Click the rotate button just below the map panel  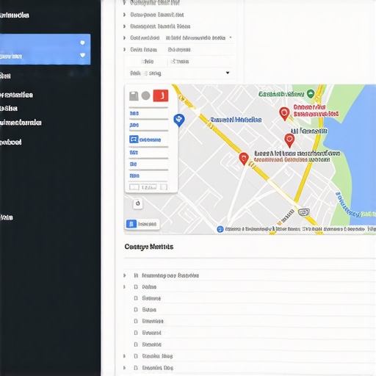(138, 203)
